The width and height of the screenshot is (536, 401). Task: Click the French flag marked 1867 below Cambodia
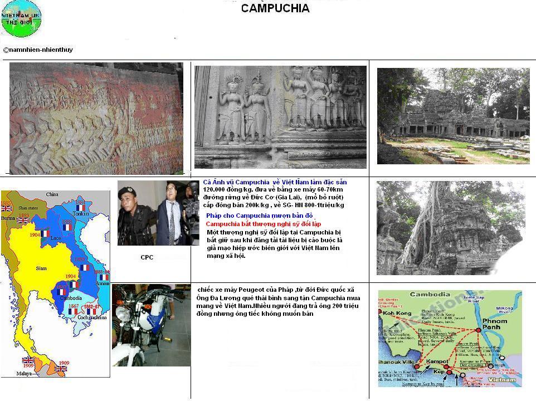(x=73, y=311)
